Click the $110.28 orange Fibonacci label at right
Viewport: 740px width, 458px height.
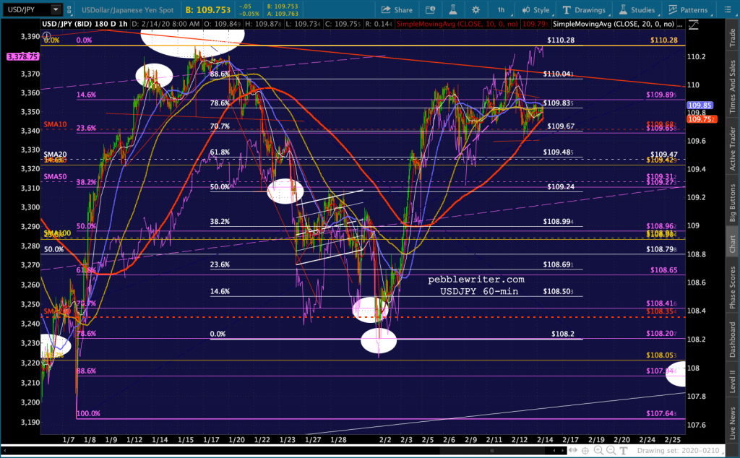point(663,40)
